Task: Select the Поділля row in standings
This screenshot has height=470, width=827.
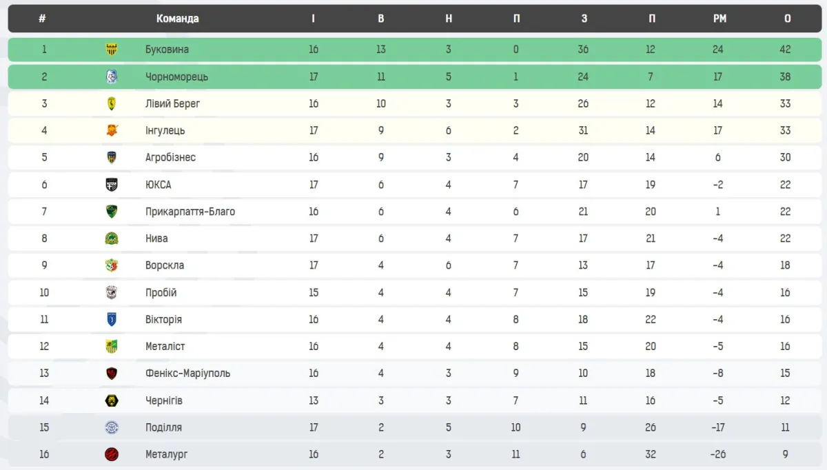Action: click(x=413, y=427)
